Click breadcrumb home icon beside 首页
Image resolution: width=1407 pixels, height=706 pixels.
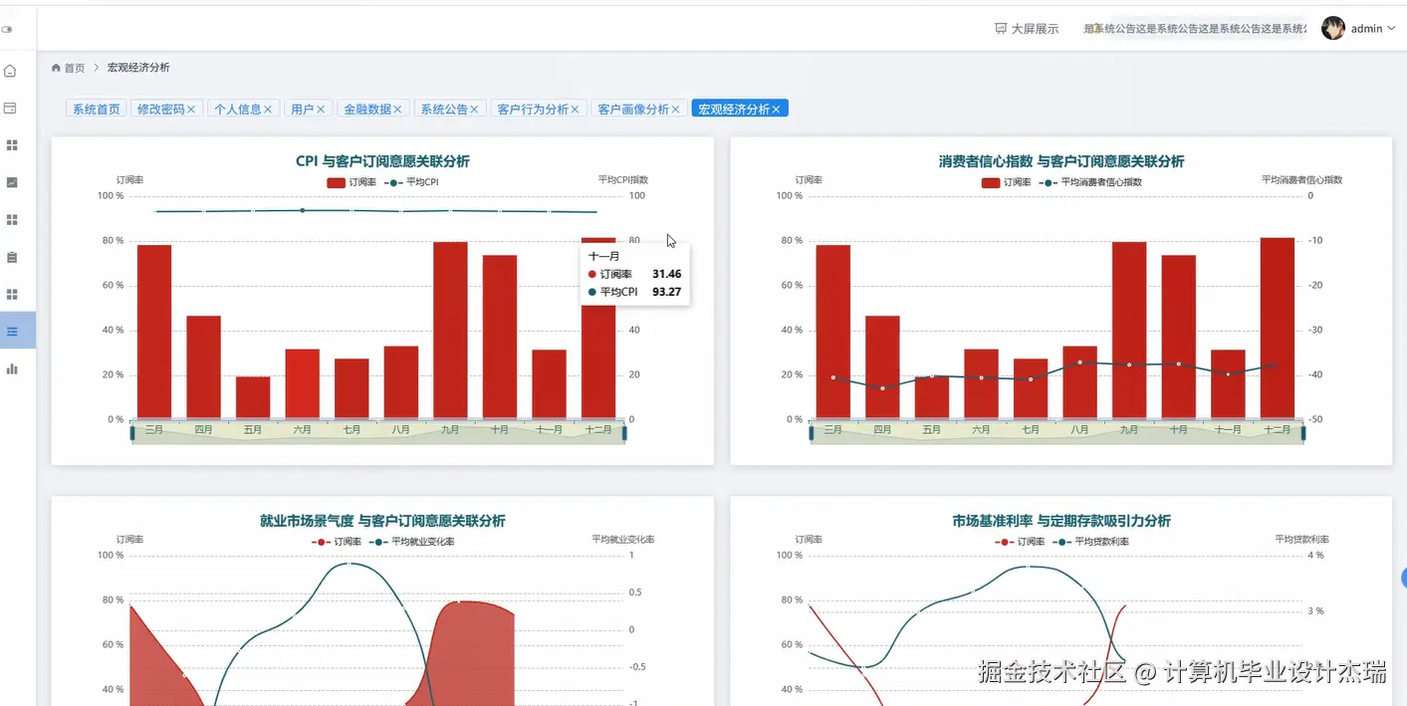(x=56, y=68)
